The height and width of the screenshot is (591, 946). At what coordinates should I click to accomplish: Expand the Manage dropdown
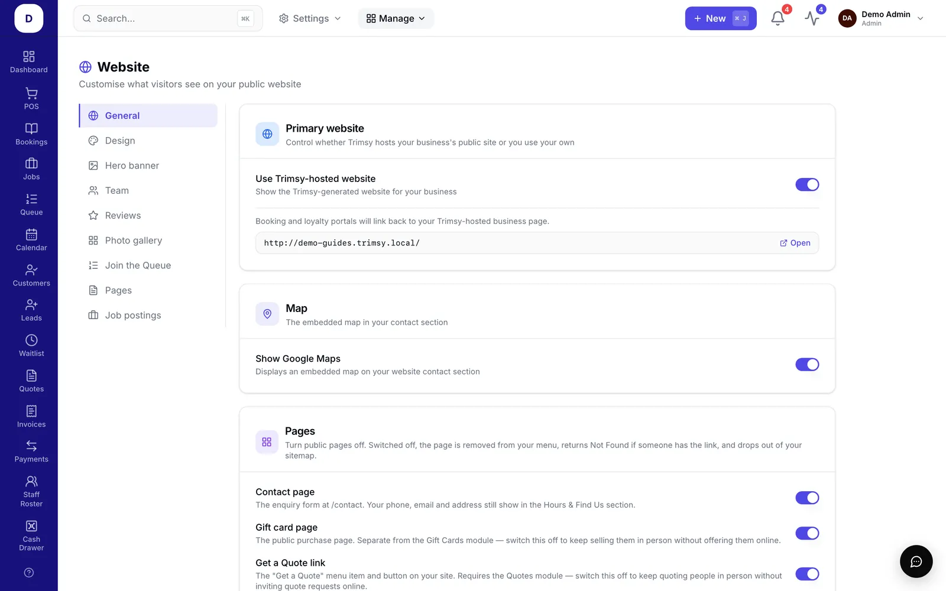[x=396, y=18]
